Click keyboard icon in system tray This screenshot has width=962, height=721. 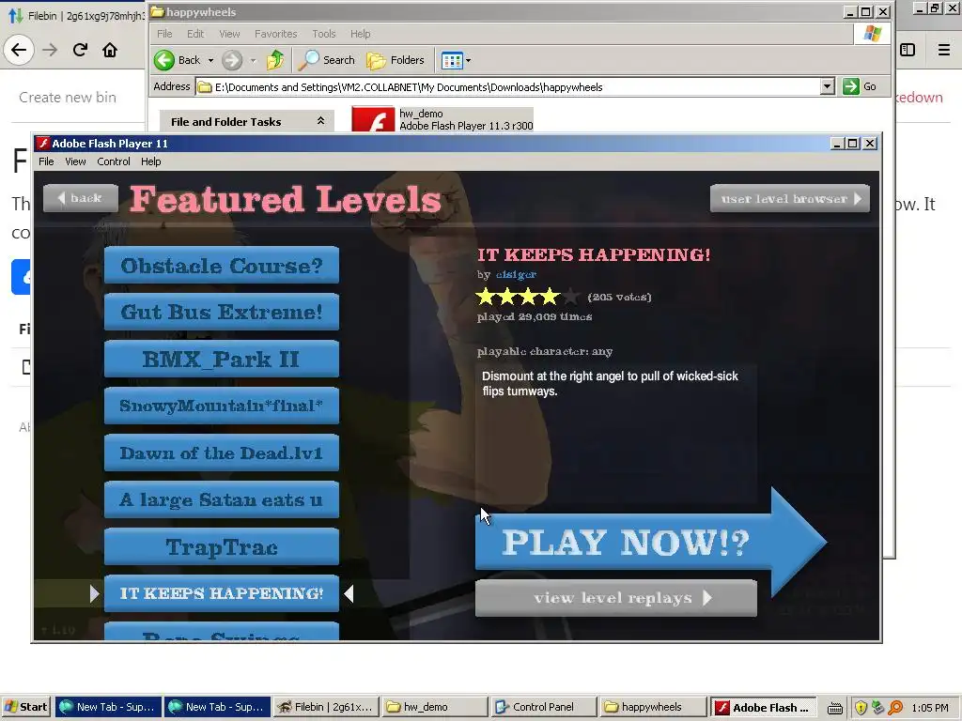(835, 708)
